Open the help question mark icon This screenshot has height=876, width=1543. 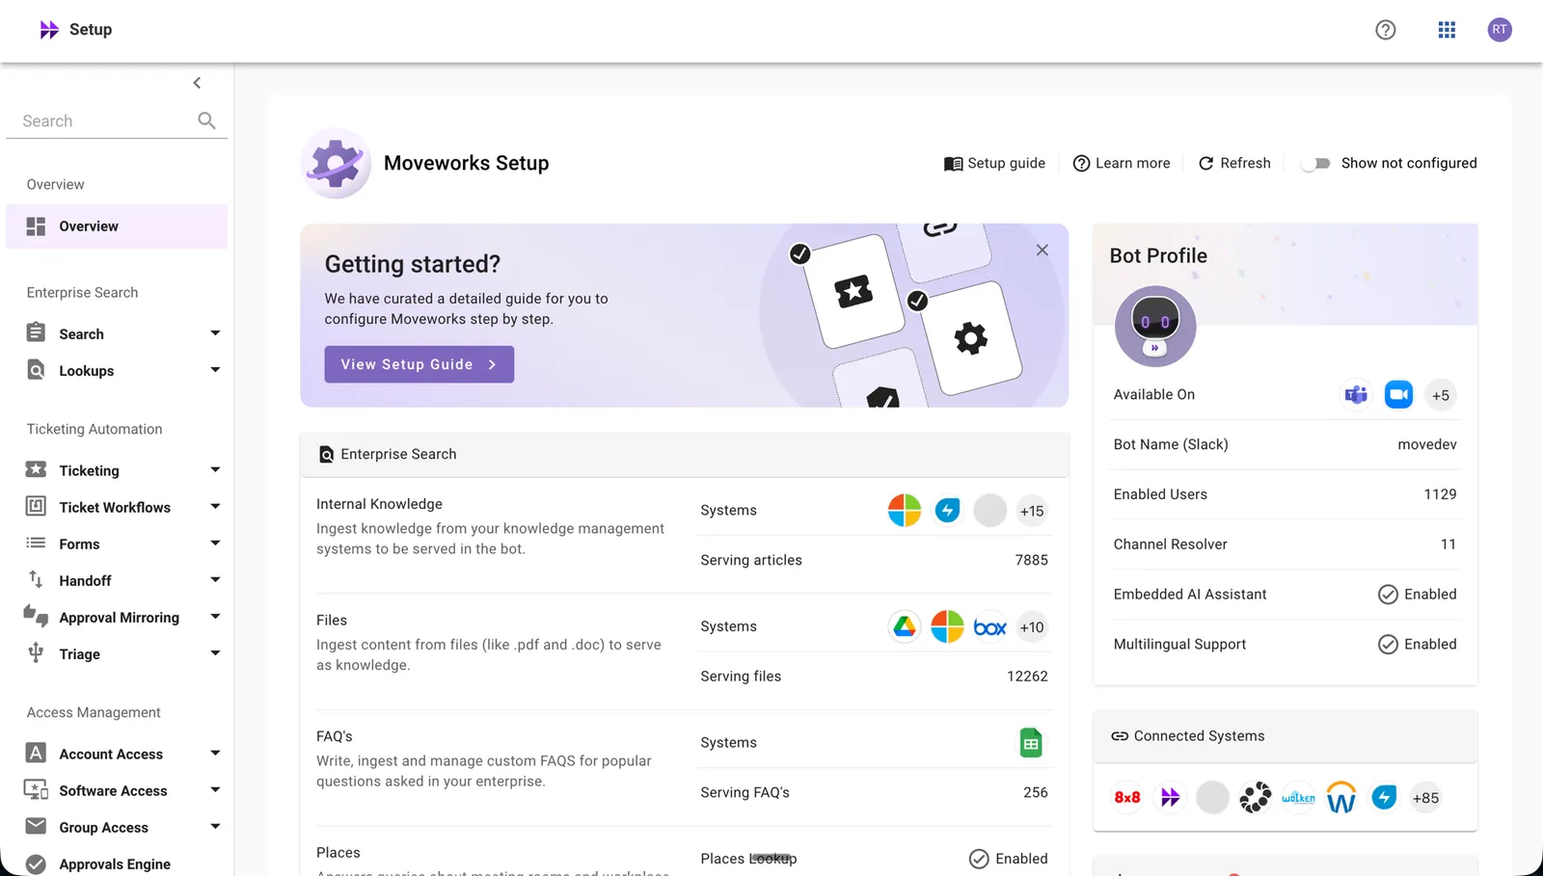coord(1385,30)
